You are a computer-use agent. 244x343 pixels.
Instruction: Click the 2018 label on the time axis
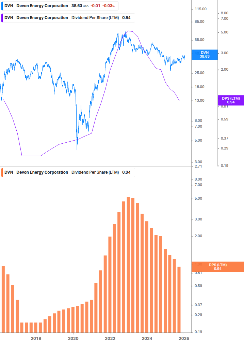click(x=36, y=338)
